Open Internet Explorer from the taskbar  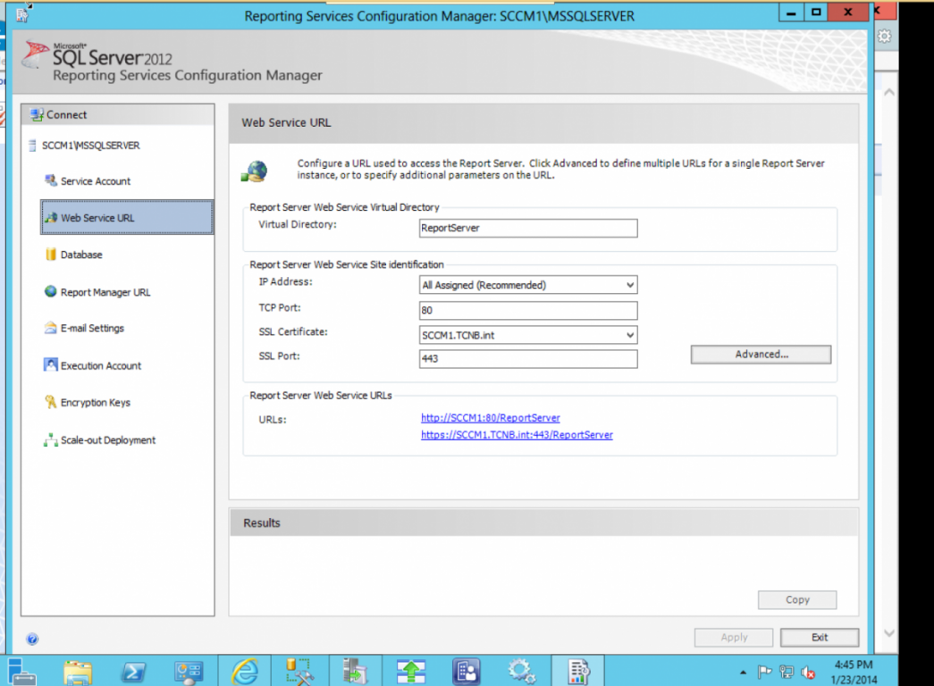[244, 672]
